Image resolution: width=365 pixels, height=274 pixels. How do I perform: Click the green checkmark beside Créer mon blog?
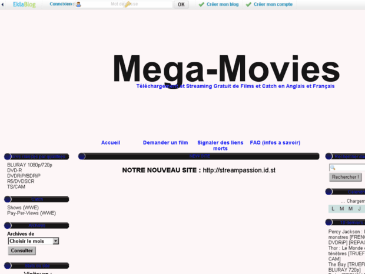pos(201,5)
